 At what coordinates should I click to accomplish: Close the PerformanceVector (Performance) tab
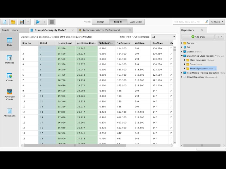click(x=130, y=30)
